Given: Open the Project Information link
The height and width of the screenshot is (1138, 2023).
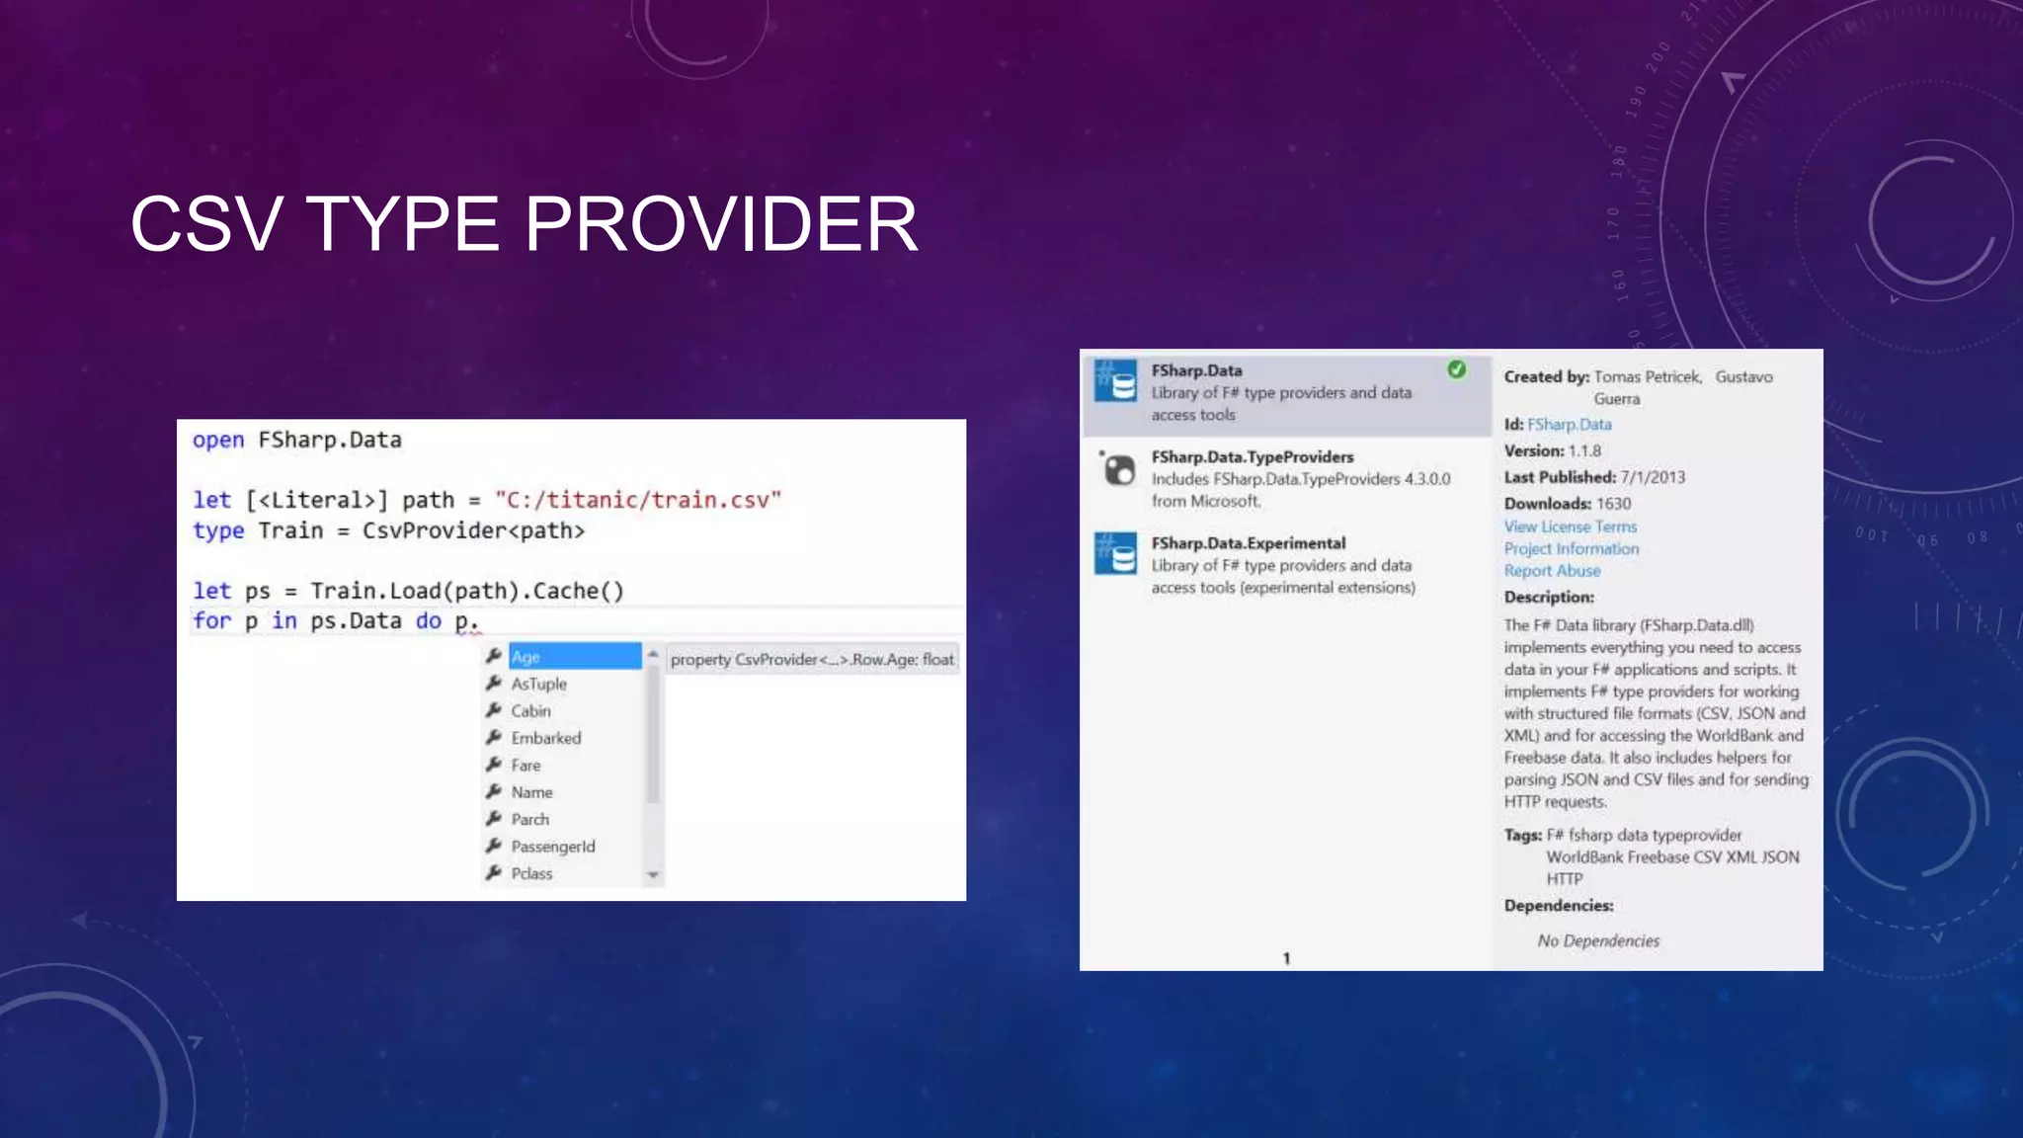Looking at the screenshot, I should point(1572,548).
